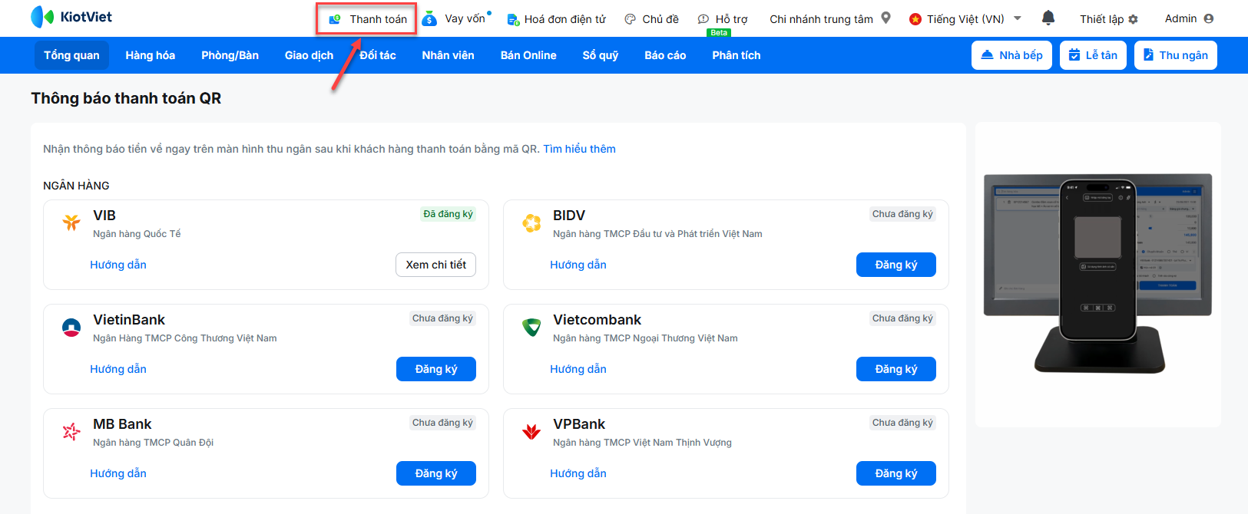Open the Phân tích menu
This screenshot has width=1248, height=514.
736,55
